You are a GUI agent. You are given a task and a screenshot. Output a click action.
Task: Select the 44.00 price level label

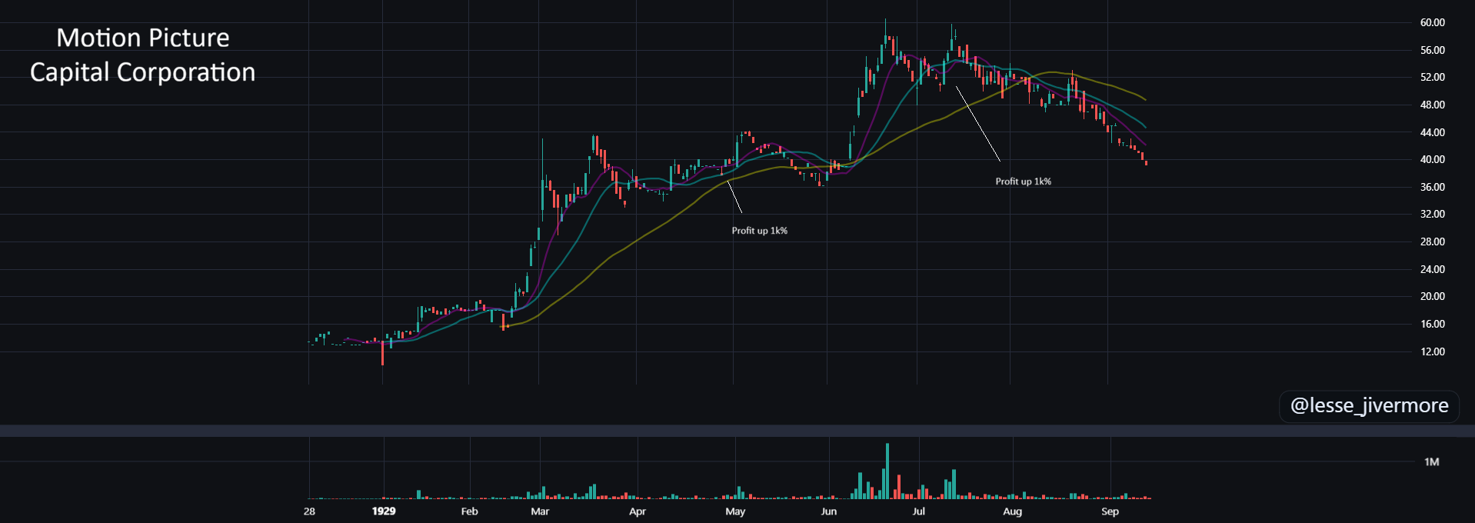[1432, 132]
